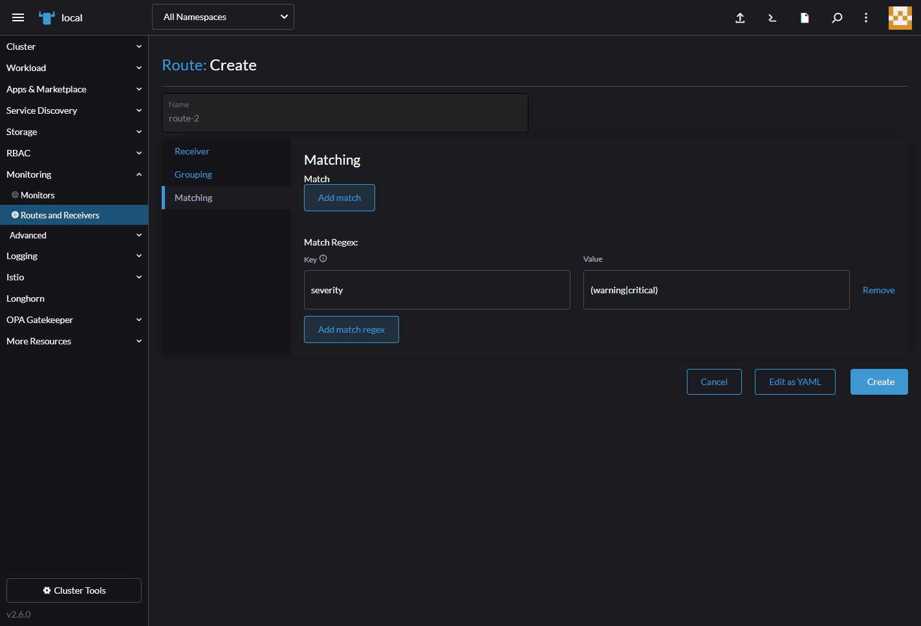Collapse the Monitoring section
921x626 pixels.
pyautogui.click(x=74, y=174)
